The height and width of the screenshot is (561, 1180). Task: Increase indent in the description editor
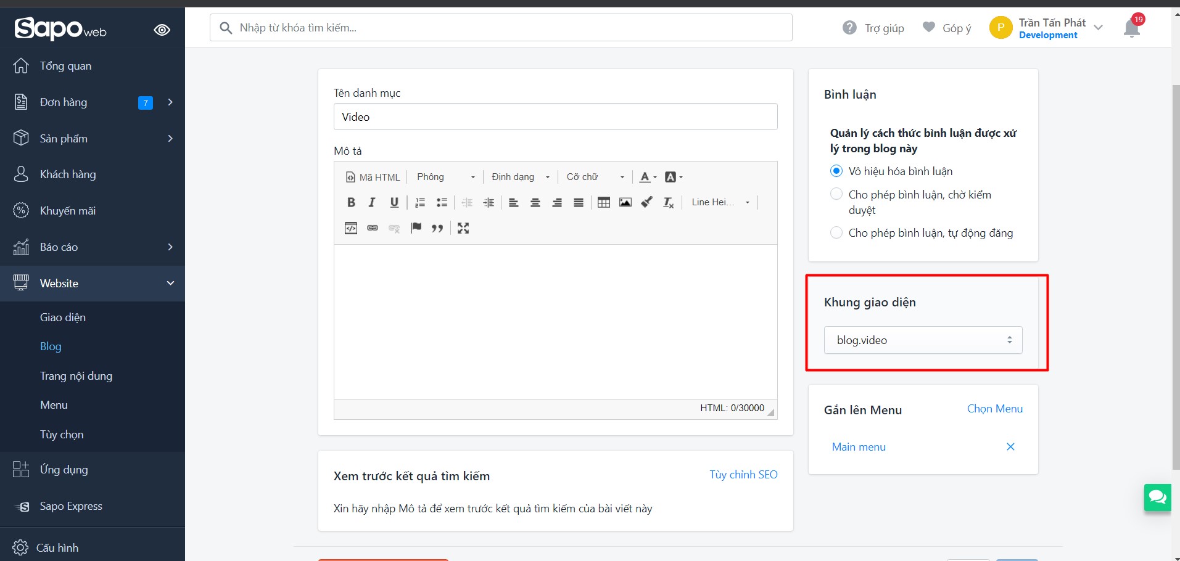[x=489, y=202]
